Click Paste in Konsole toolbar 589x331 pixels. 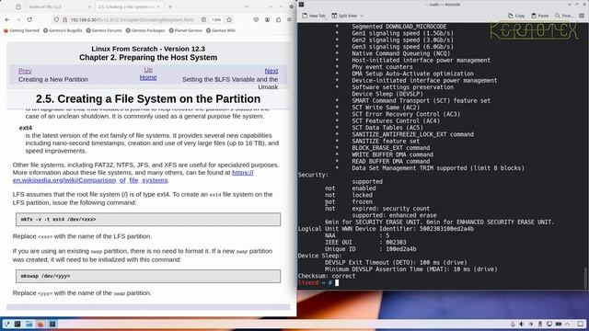(x=540, y=16)
